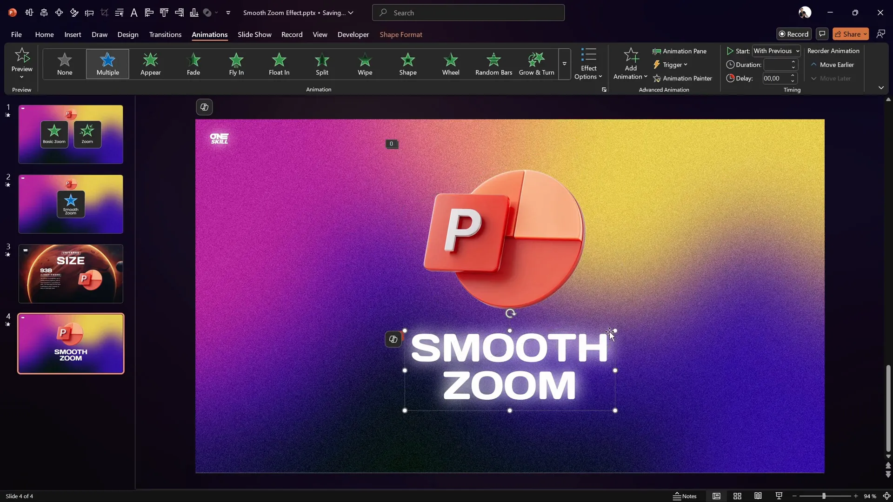Select the Grow & Turn animation effect
Image resolution: width=893 pixels, height=502 pixels.
(x=536, y=64)
